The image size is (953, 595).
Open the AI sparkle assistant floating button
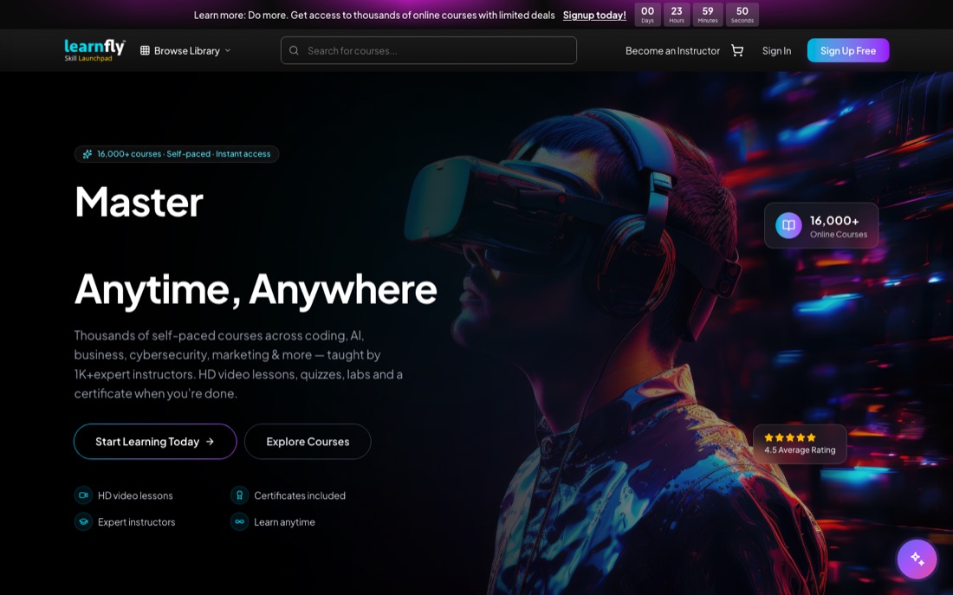click(917, 559)
